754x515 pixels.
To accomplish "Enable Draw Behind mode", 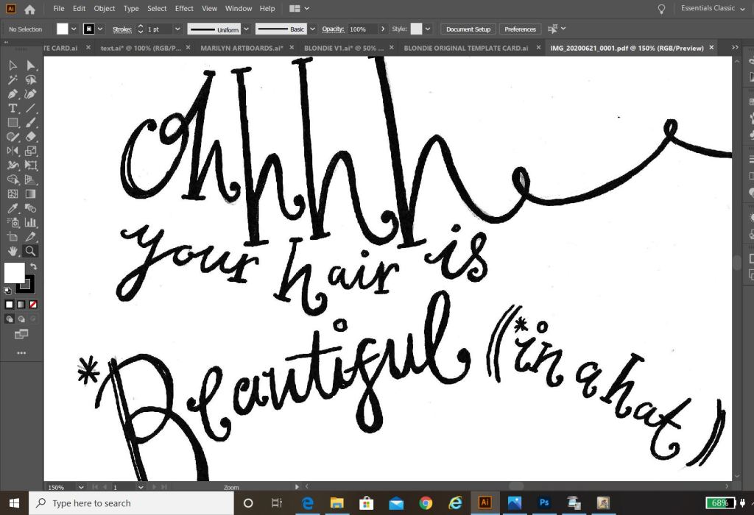I will pos(21,319).
